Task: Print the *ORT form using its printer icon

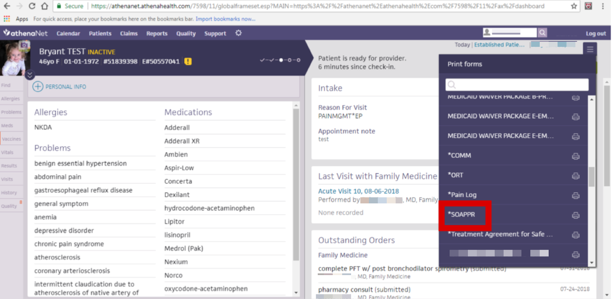Action: 575,175
